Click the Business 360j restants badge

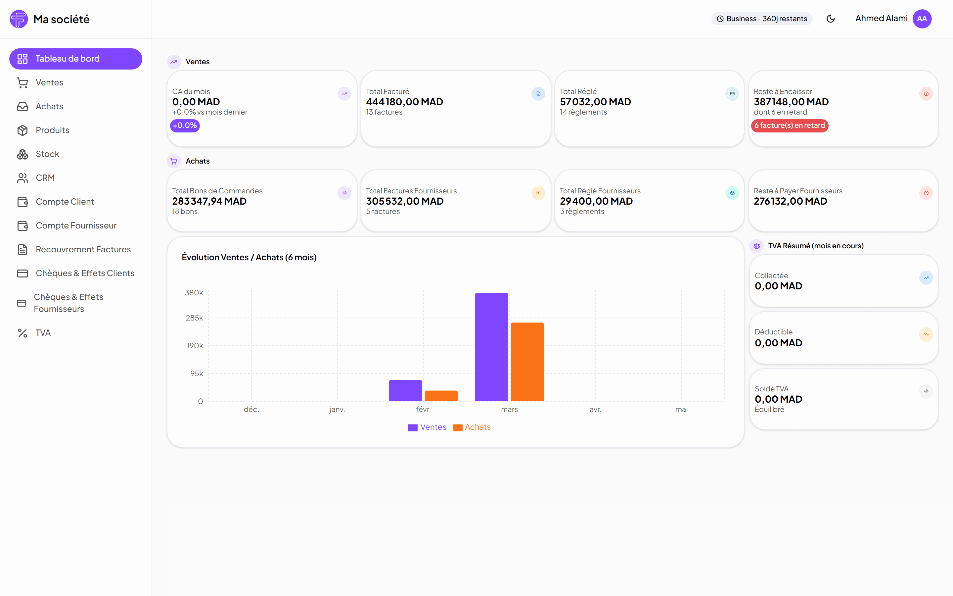[x=762, y=19]
